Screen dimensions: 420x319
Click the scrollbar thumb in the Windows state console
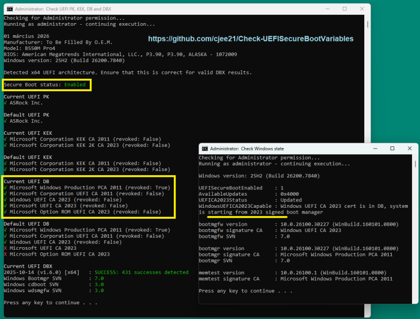415,164
